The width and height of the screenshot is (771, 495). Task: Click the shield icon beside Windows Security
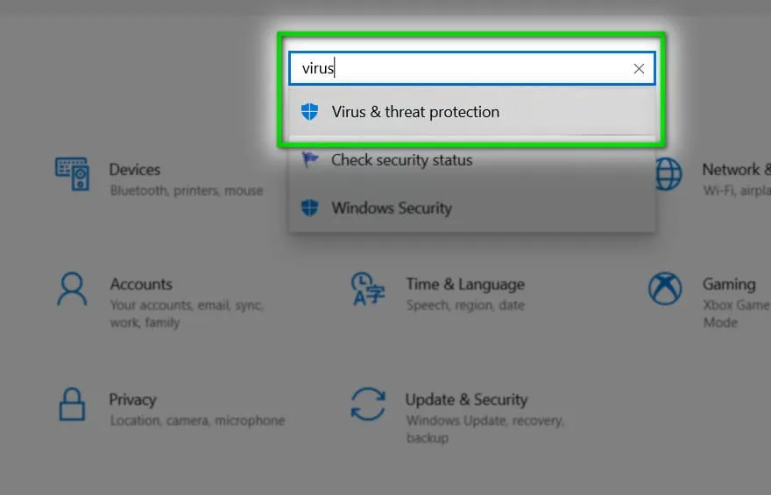[309, 208]
